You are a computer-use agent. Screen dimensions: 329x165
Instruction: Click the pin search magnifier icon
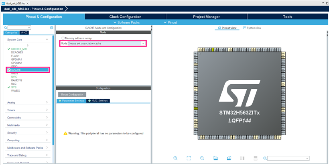[x=265, y=158]
